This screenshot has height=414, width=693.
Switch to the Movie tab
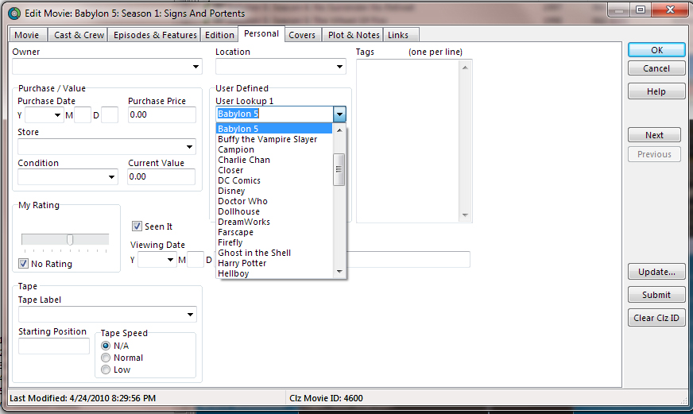26,35
